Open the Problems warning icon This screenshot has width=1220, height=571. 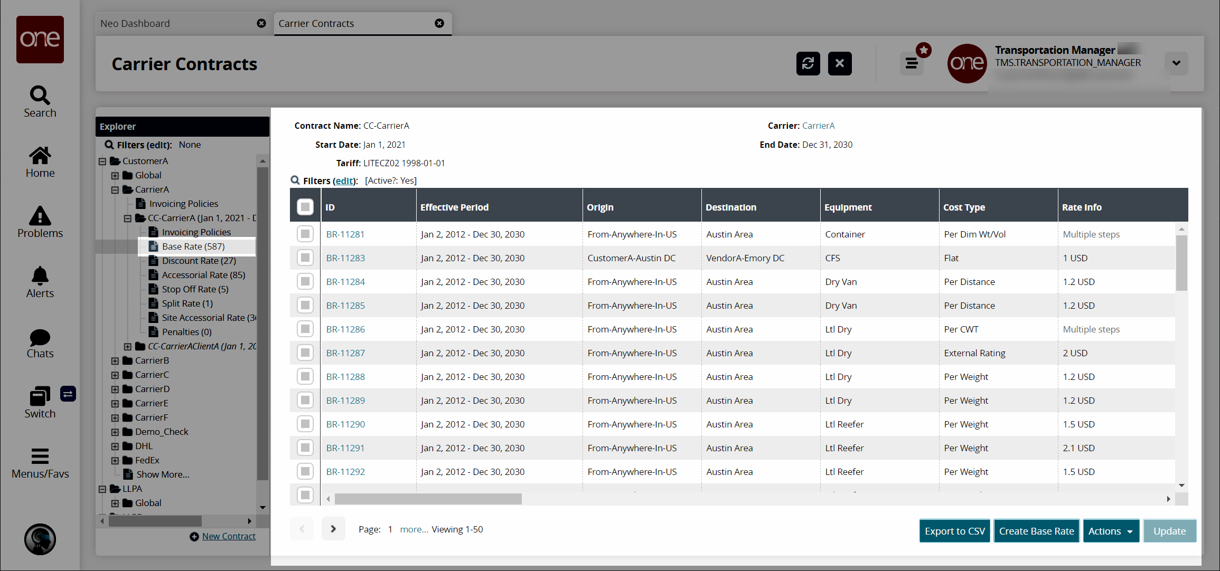tap(40, 222)
